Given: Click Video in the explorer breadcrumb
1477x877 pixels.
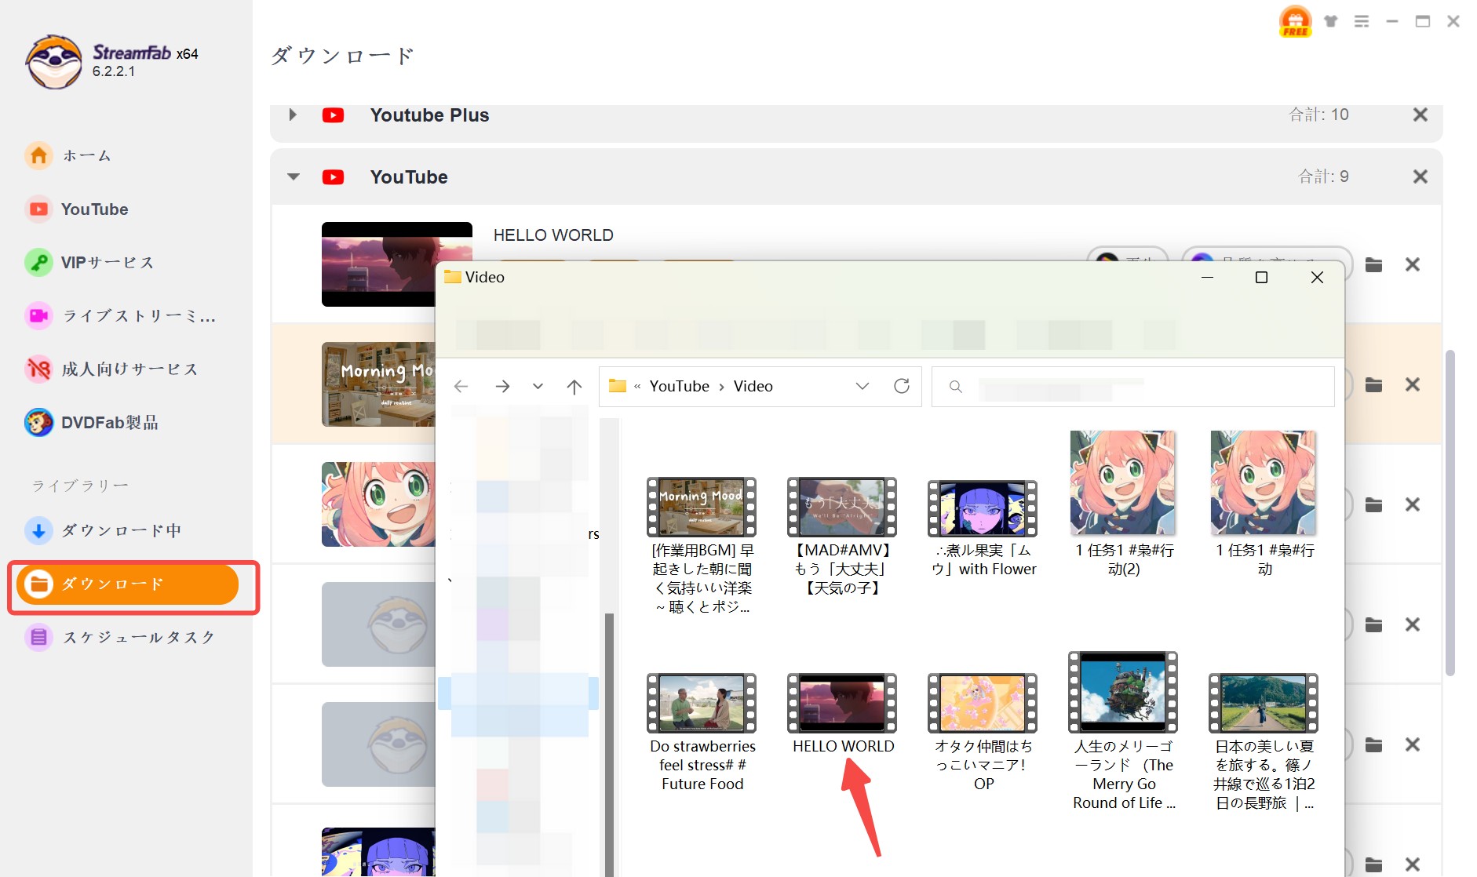Looking at the screenshot, I should [x=753, y=386].
